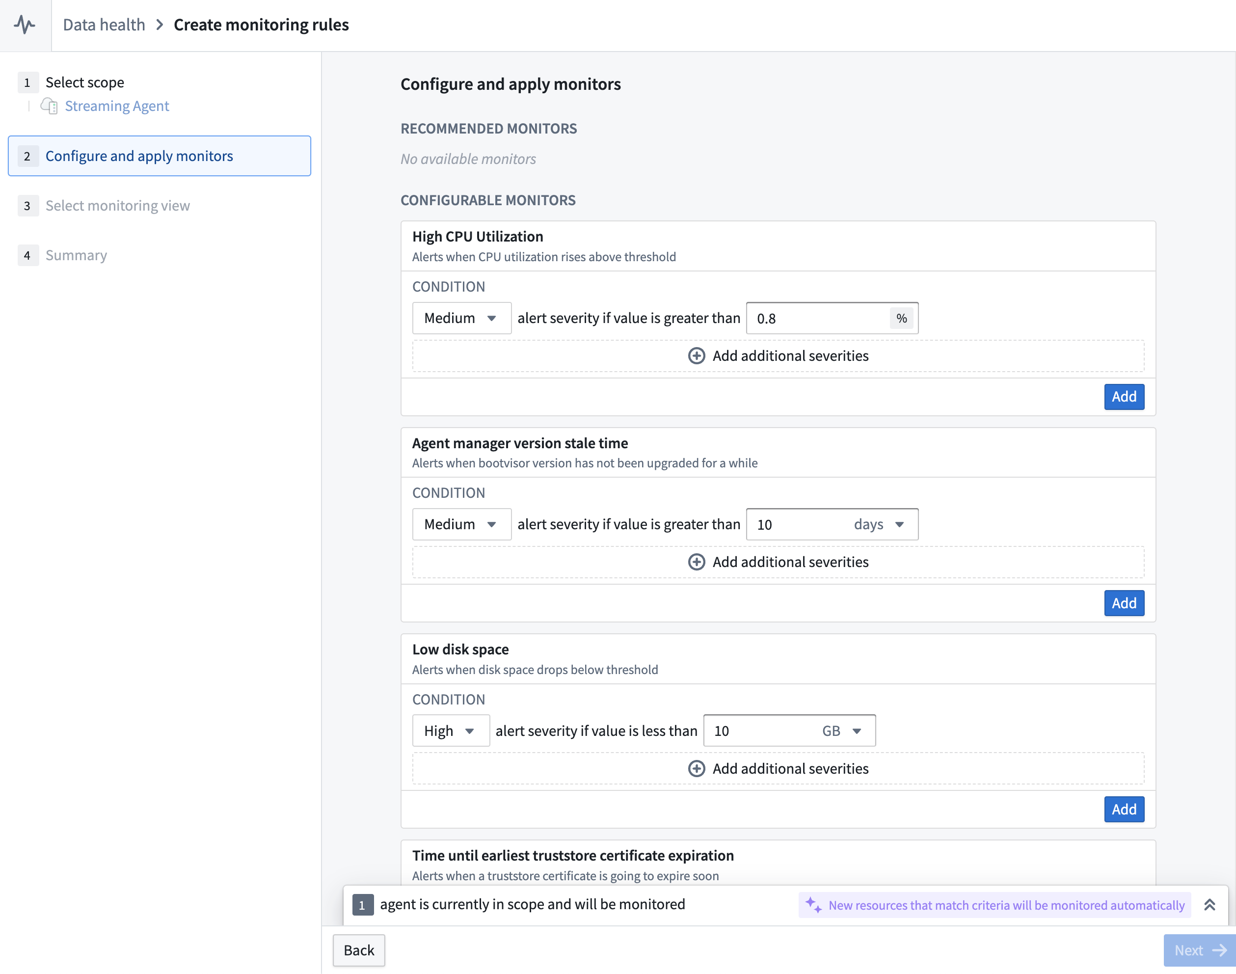Click the Add button for High CPU Utilization
The width and height of the screenshot is (1236, 974).
click(1125, 396)
